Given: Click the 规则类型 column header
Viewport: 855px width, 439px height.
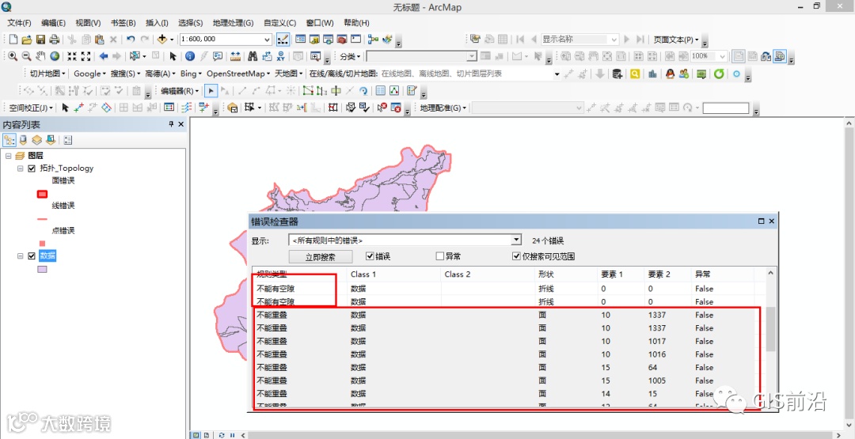Looking at the screenshot, I should pyautogui.click(x=300, y=274).
